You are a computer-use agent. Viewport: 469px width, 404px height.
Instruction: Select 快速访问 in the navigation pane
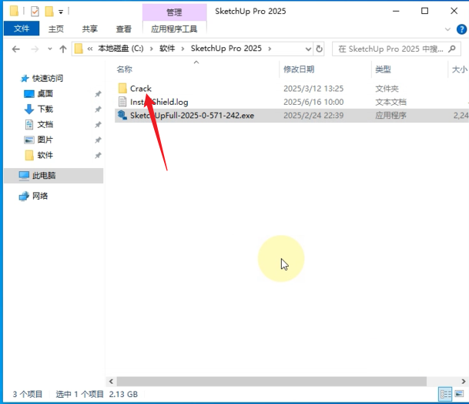[48, 79]
